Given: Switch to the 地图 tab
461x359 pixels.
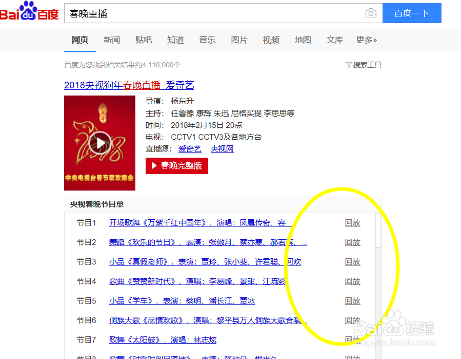Looking at the screenshot, I should point(303,40).
